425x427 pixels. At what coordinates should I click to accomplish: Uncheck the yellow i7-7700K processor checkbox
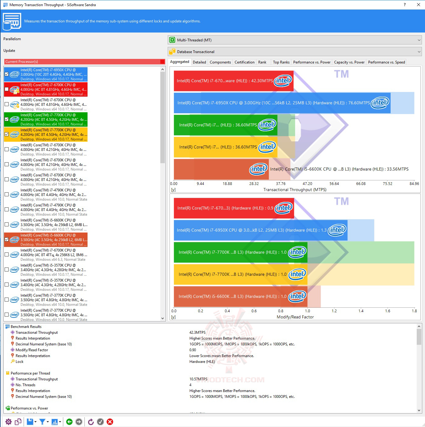[x=6, y=134]
